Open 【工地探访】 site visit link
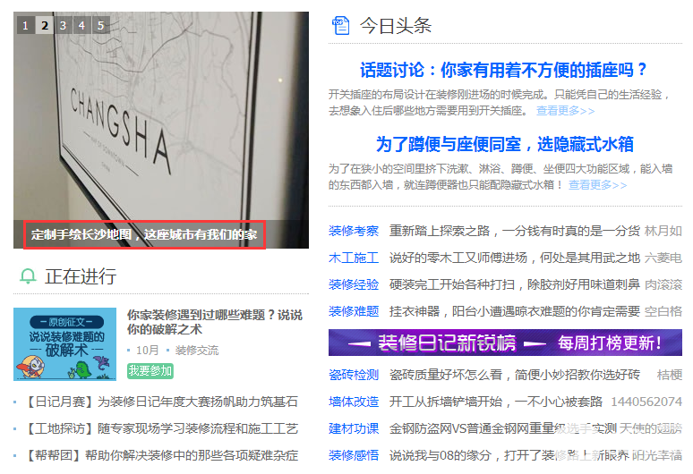 [x=160, y=428]
